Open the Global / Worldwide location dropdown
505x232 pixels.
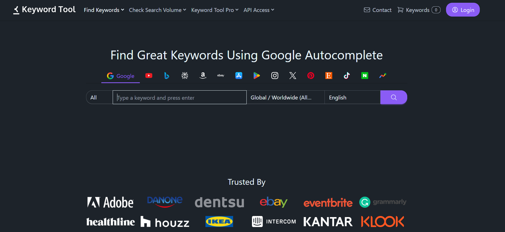pos(285,97)
